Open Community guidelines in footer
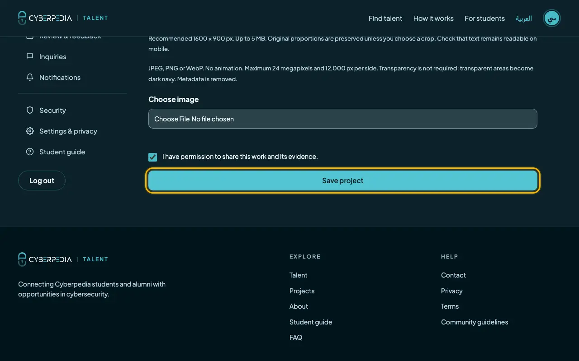This screenshot has width=579, height=361. (x=475, y=322)
